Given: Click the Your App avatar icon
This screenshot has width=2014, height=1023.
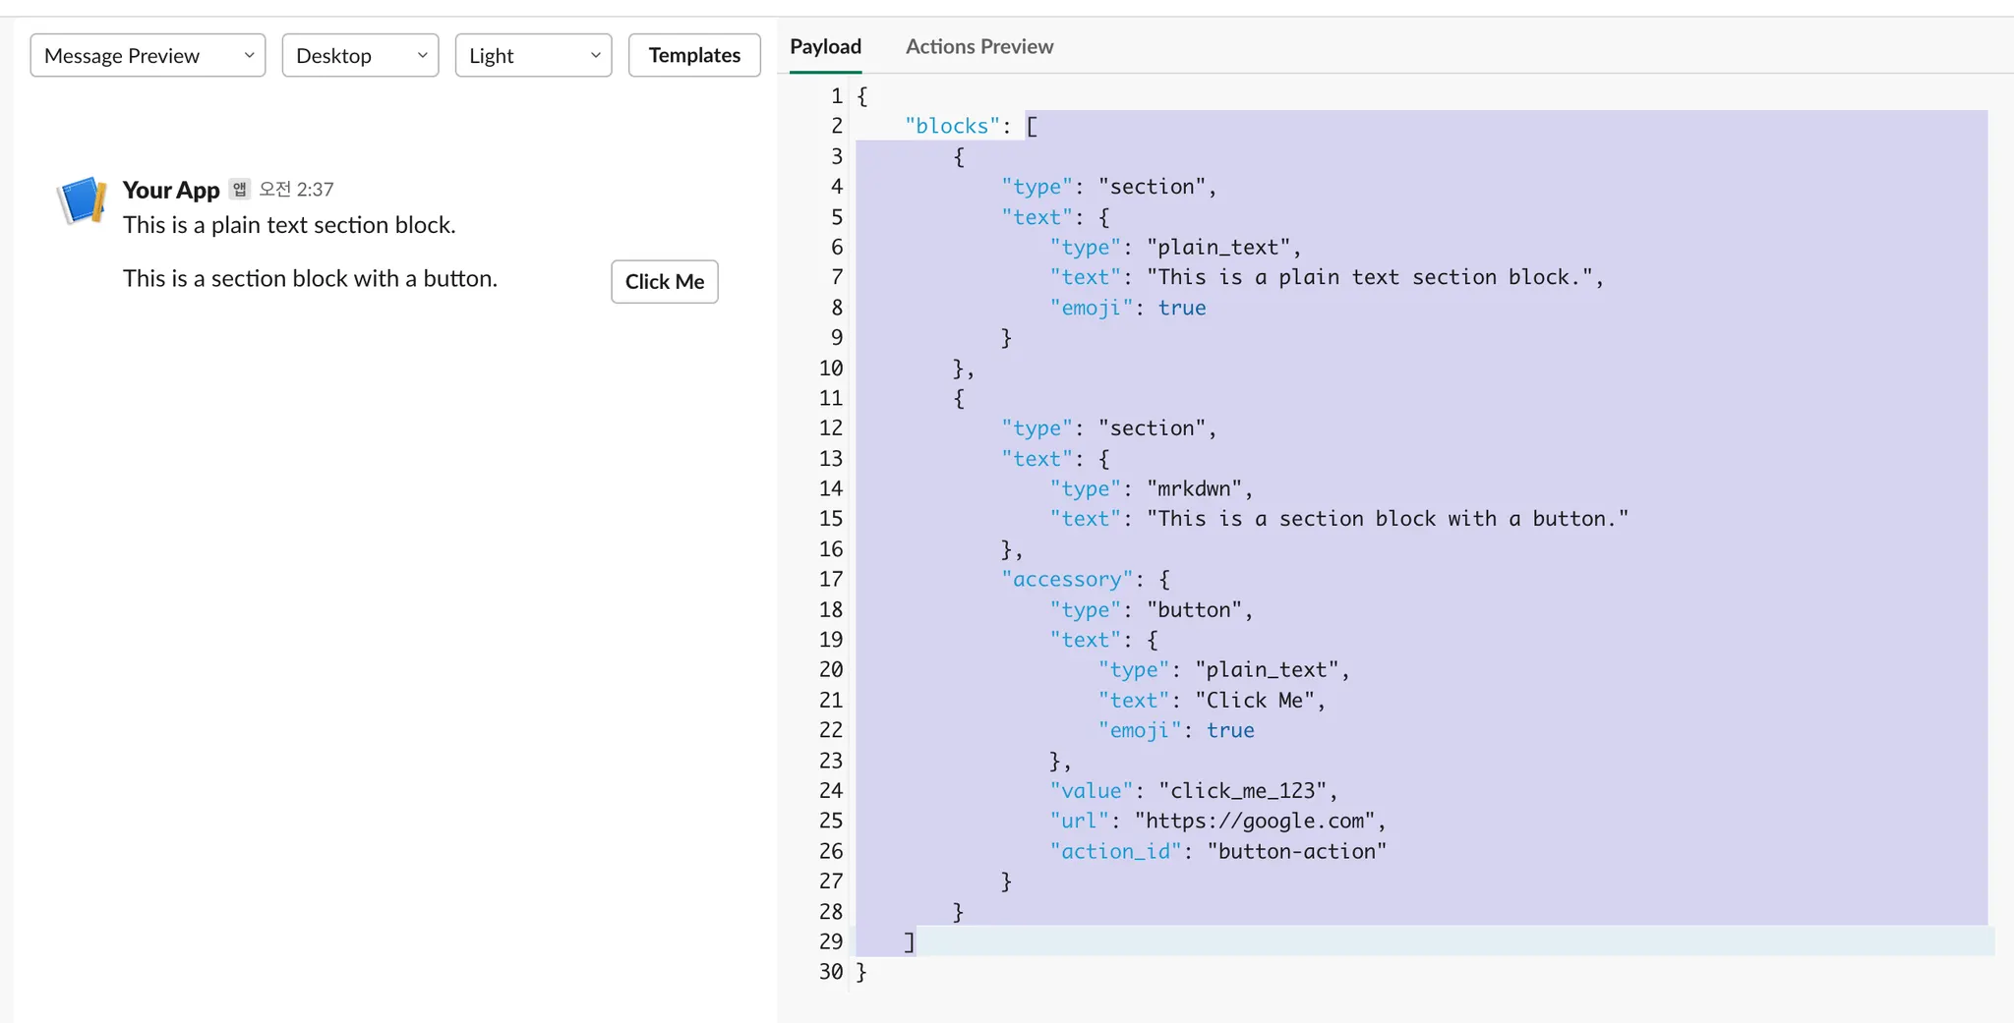Looking at the screenshot, I should click(82, 200).
